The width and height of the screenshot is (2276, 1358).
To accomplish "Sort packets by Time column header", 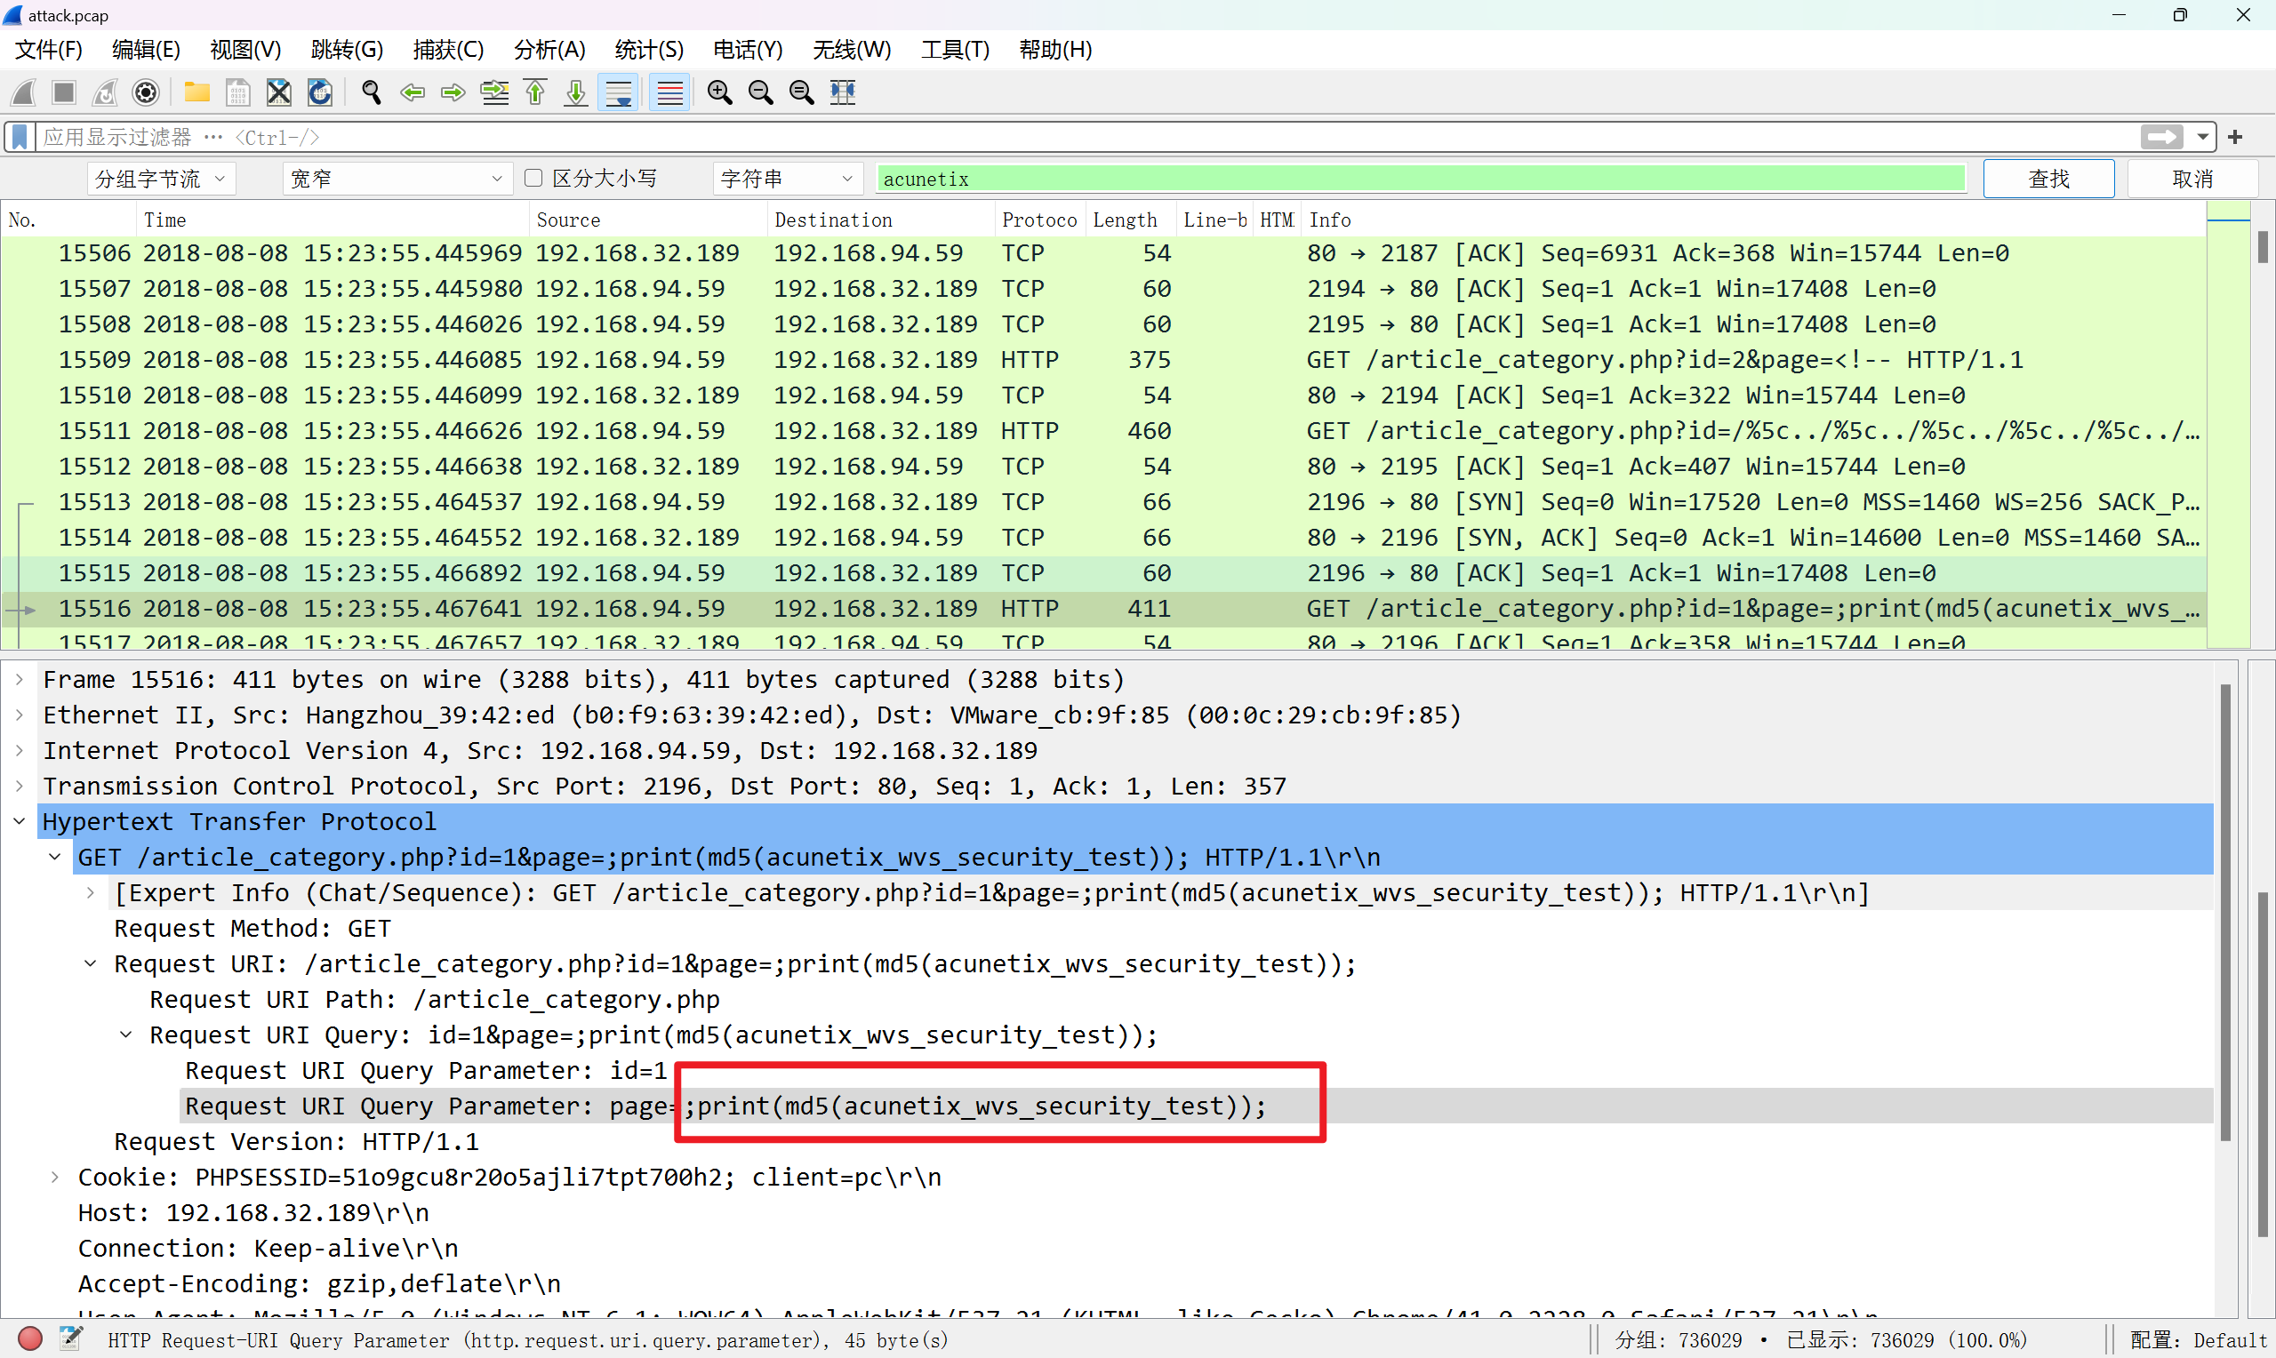I will point(332,220).
